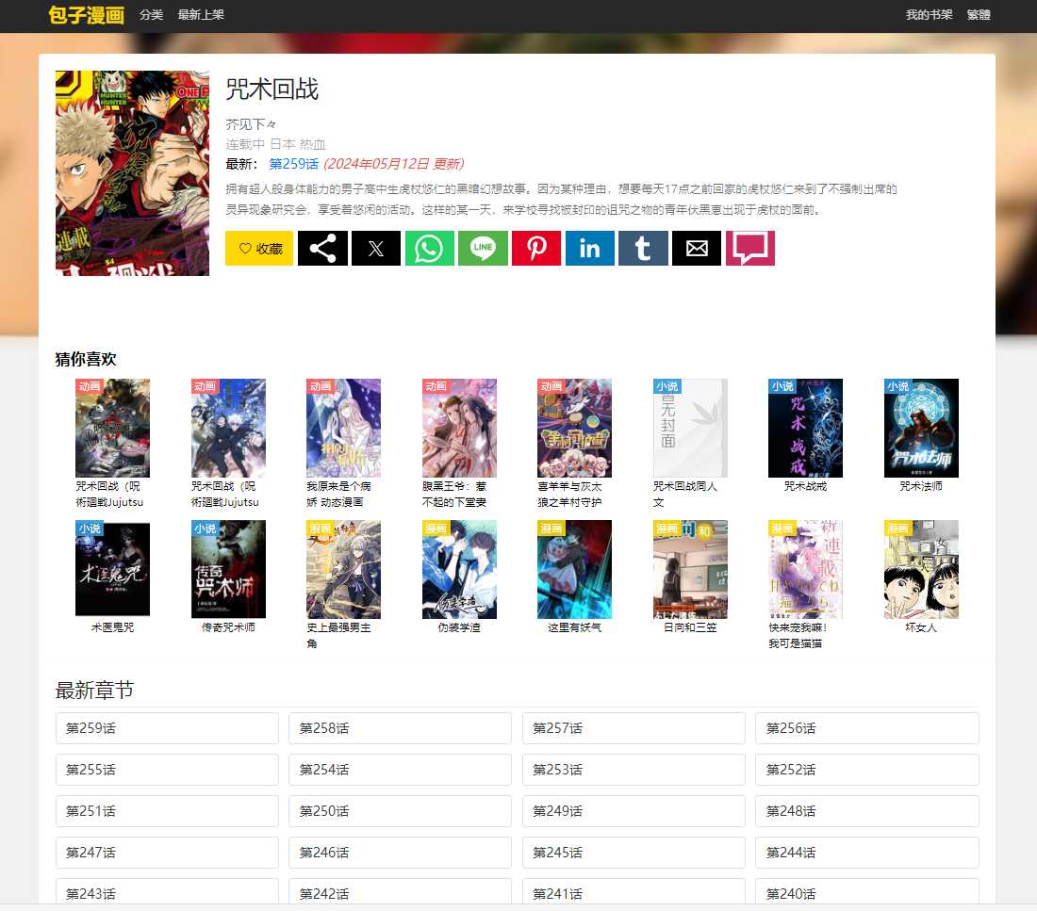The image size is (1037, 911).
Task: Open chapter 第256话
Action: pyautogui.click(x=867, y=728)
